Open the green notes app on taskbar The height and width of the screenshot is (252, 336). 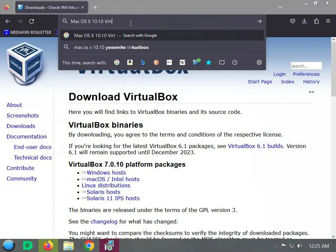(28, 245)
